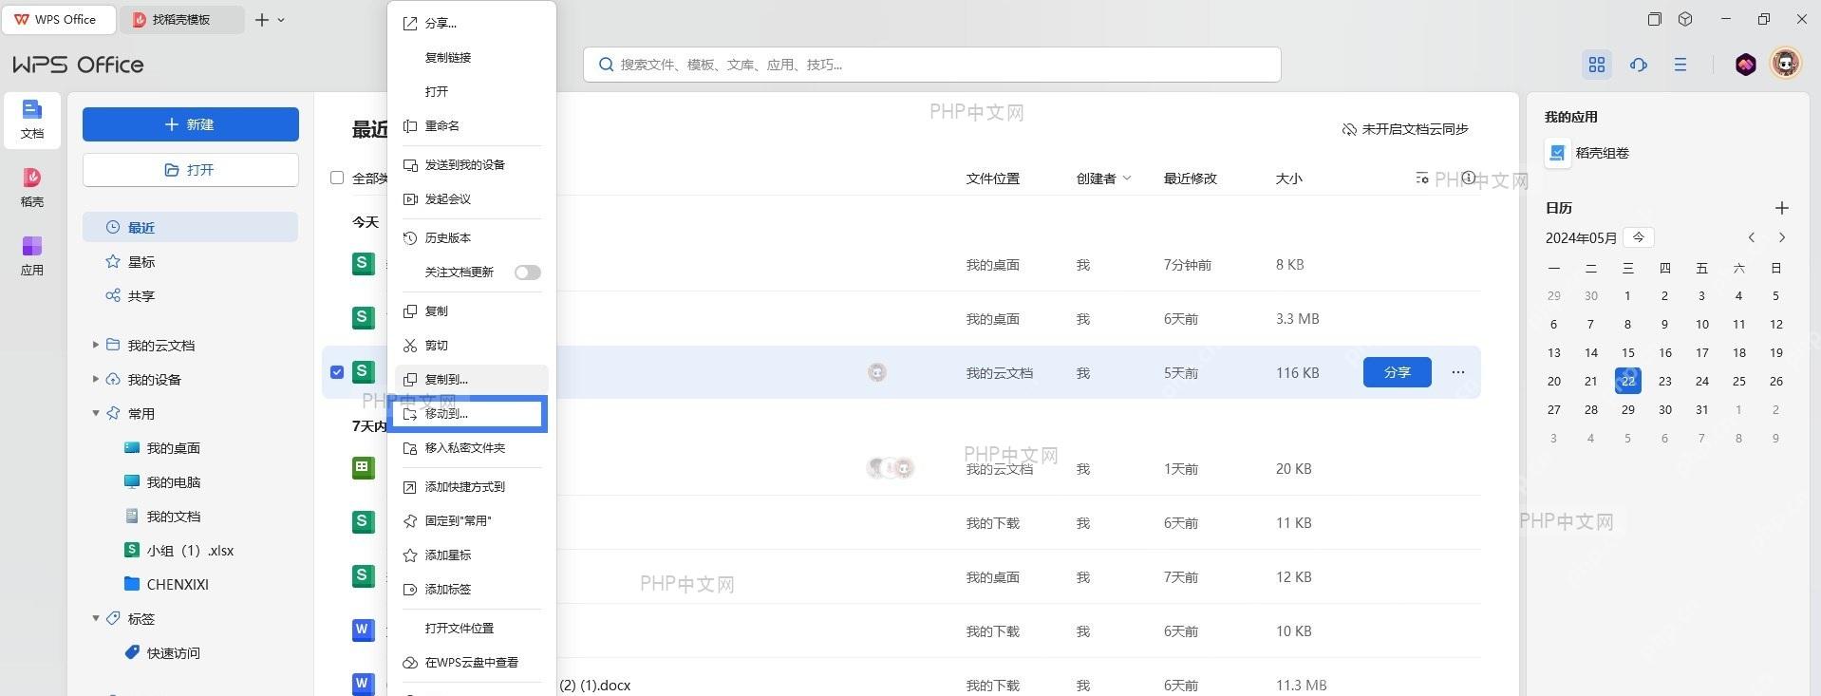
Task: Open the 创建者 column dropdown
Action: click(1127, 178)
